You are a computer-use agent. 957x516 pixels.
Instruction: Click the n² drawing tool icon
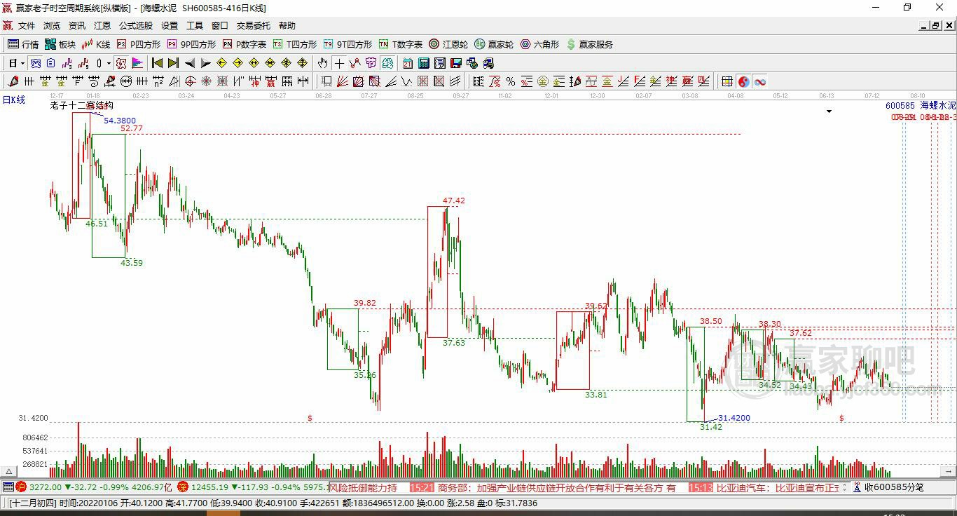pos(158,81)
